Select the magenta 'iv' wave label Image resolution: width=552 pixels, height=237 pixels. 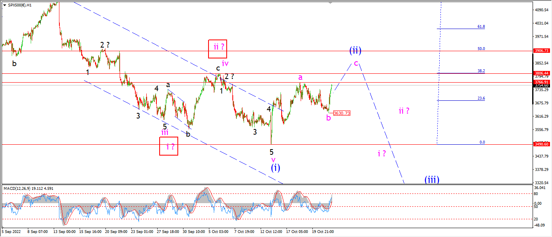(x=225, y=63)
